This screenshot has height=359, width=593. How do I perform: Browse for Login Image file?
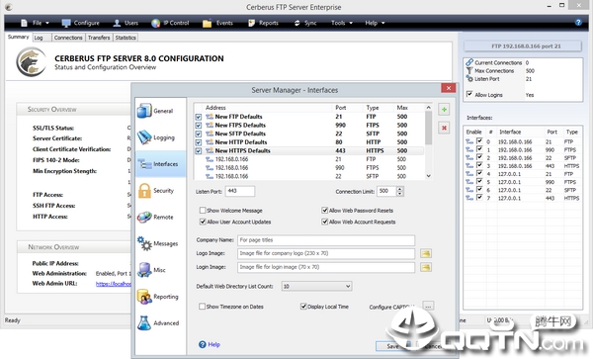[426, 267]
